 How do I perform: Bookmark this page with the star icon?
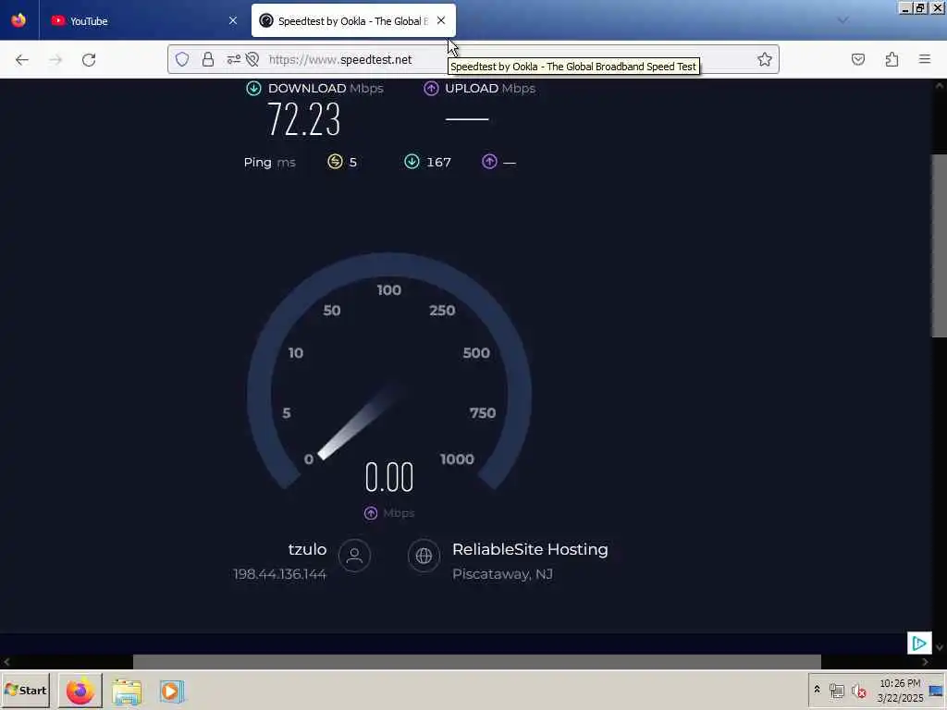click(765, 59)
